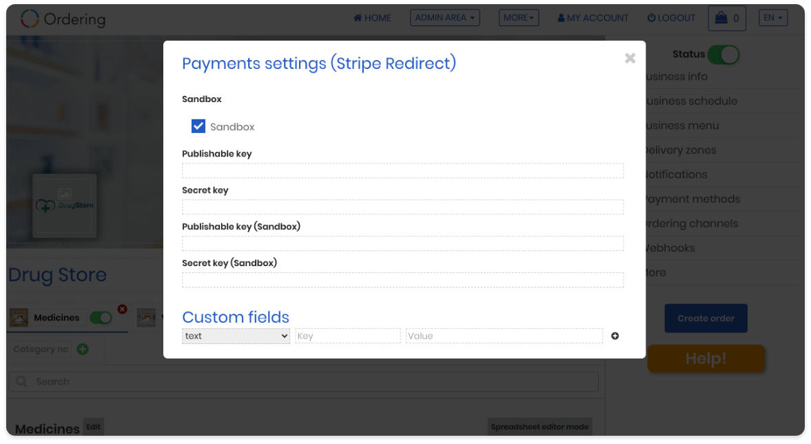Click the Category name input

[41, 350]
